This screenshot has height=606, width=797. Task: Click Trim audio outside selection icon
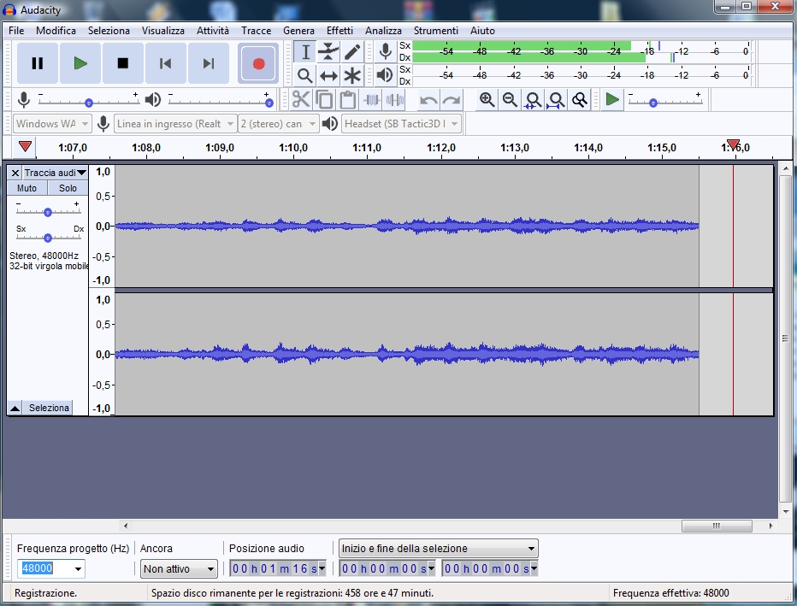point(371,99)
